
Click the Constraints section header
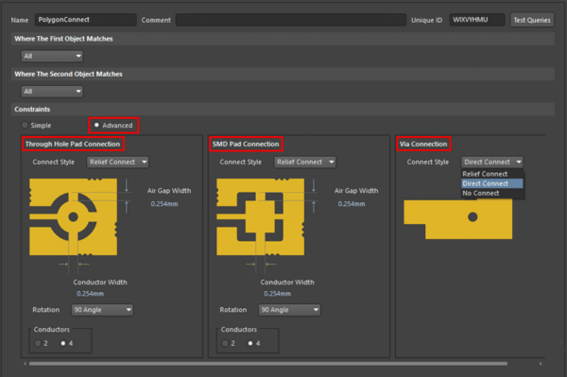coord(283,110)
